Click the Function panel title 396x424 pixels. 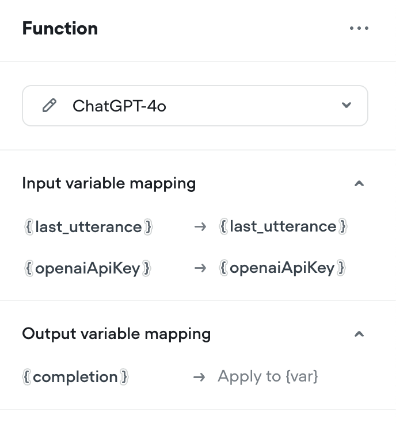[60, 28]
